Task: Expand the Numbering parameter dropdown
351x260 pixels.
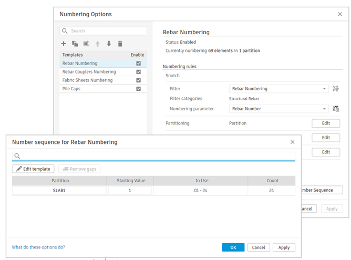Action: pos(279,109)
